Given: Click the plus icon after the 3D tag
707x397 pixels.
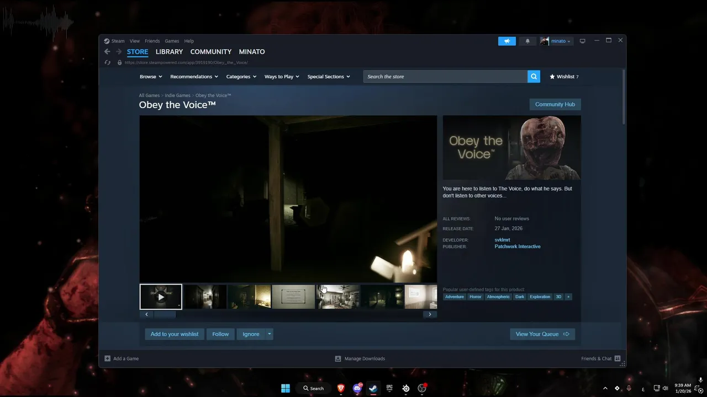Looking at the screenshot, I should (568, 297).
